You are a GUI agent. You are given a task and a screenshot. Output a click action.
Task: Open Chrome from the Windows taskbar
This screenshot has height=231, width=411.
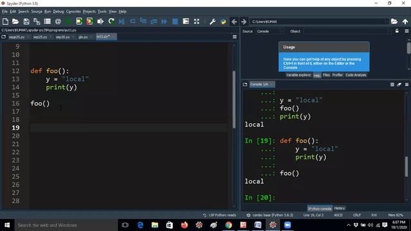[x=229, y=225]
